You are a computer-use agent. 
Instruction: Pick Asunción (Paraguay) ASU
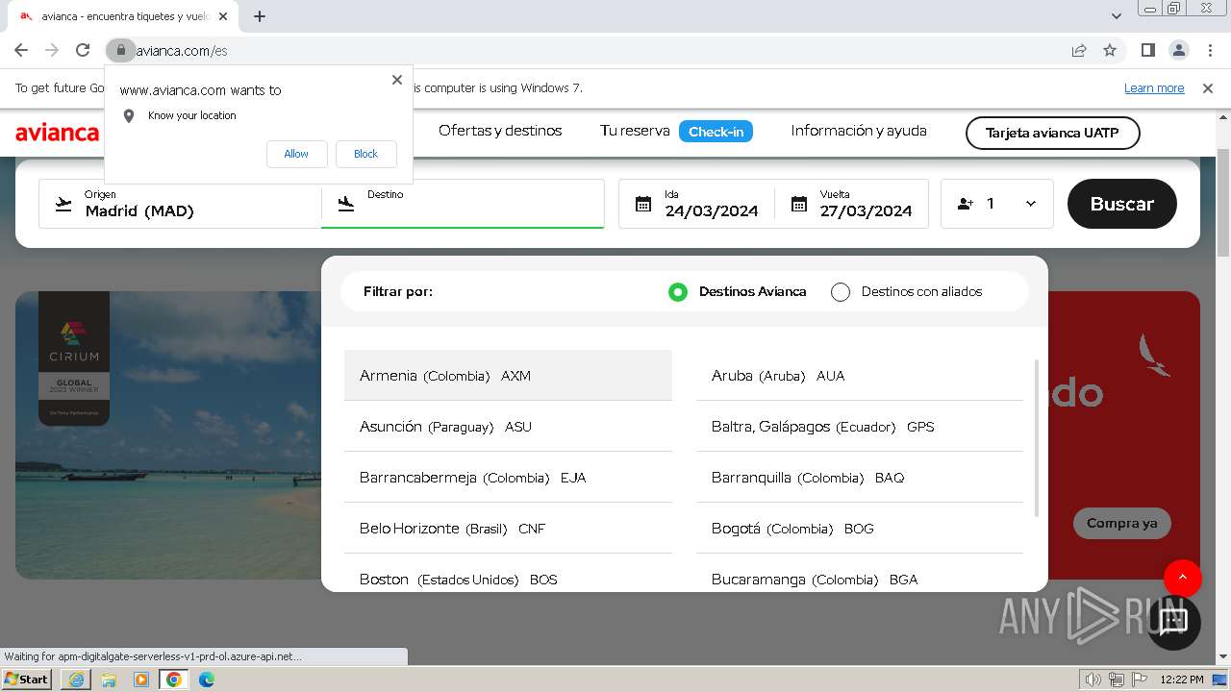(x=508, y=427)
